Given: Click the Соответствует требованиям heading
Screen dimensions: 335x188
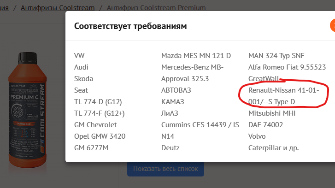Looking at the screenshot, I should (x=130, y=26).
